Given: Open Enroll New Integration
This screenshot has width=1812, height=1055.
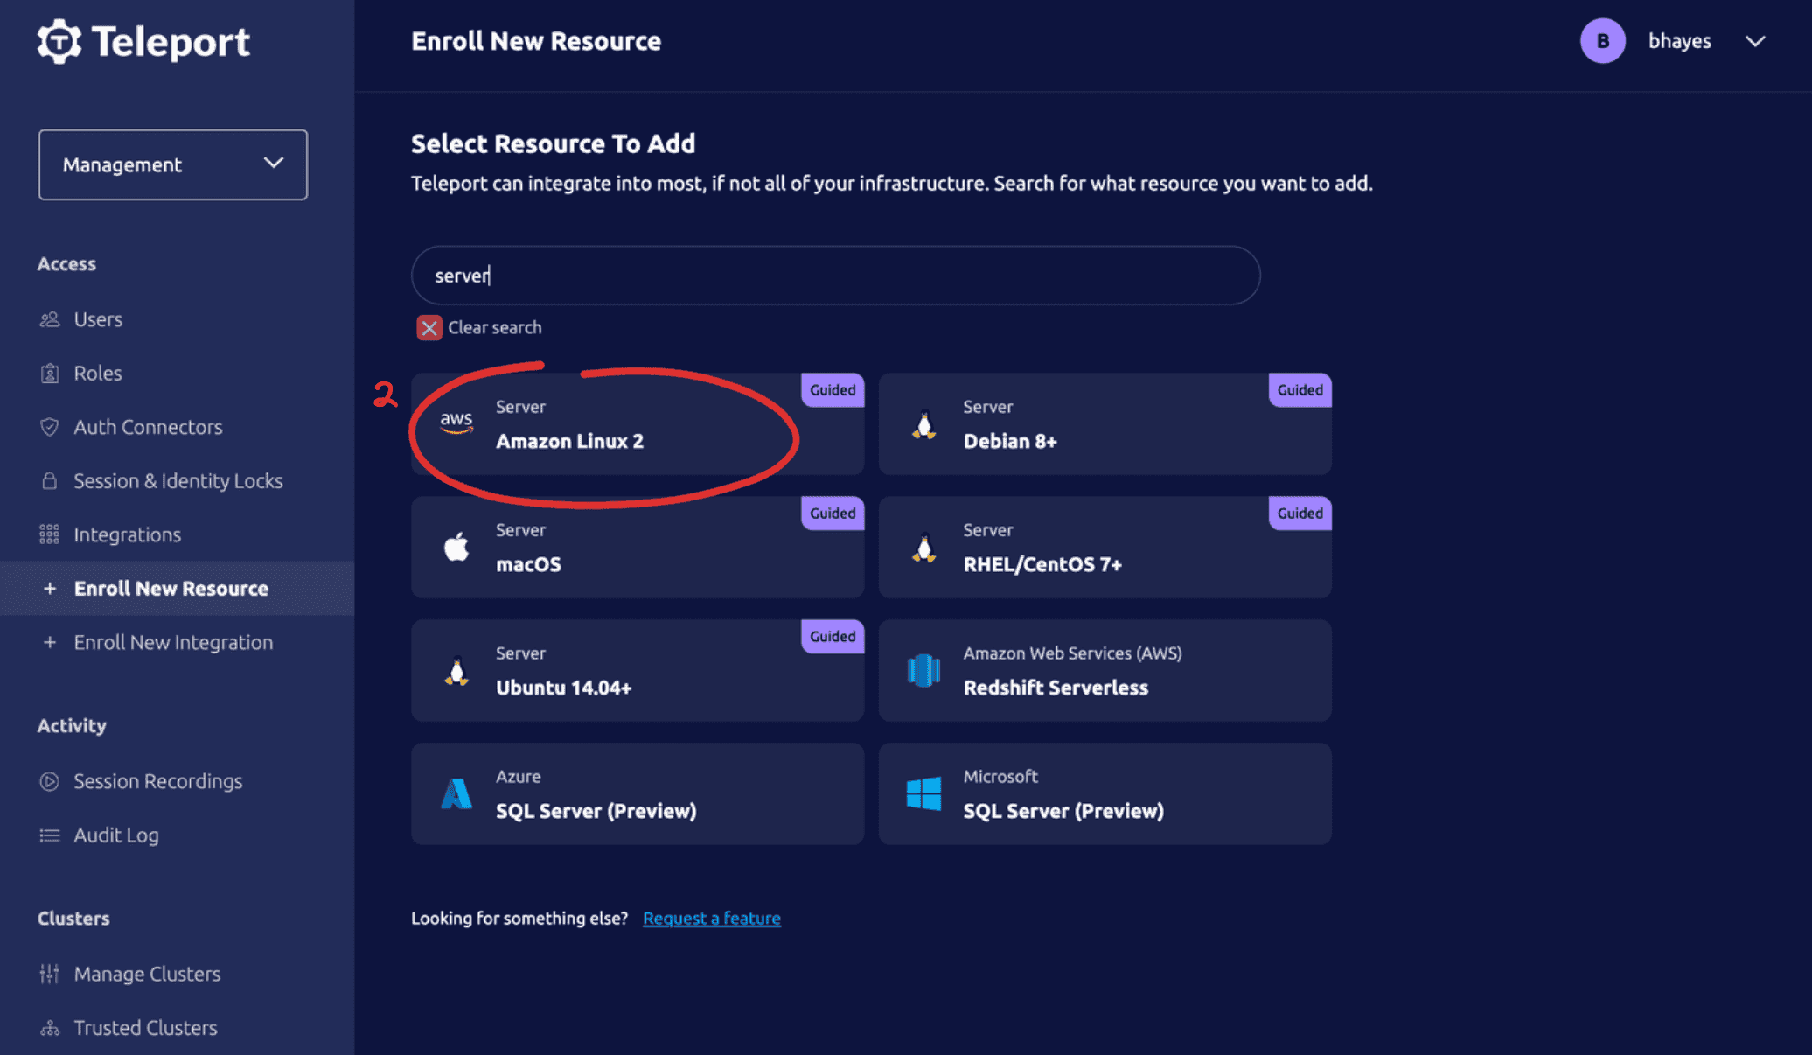Looking at the screenshot, I should pyautogui.click(x=174, y=643).
